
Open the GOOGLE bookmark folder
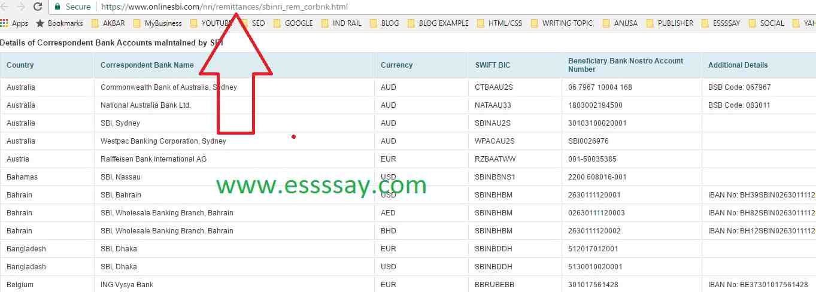pos(293,23)
